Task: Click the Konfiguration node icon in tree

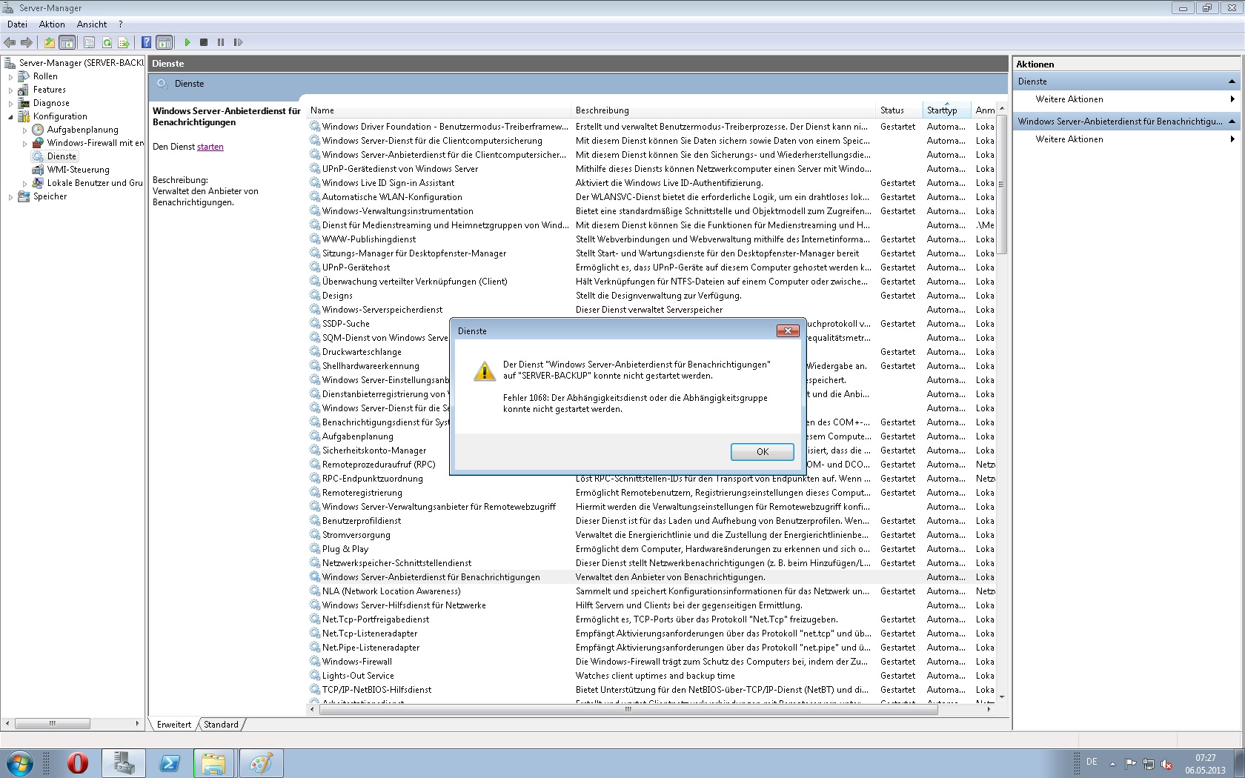Action: (24, 116)
